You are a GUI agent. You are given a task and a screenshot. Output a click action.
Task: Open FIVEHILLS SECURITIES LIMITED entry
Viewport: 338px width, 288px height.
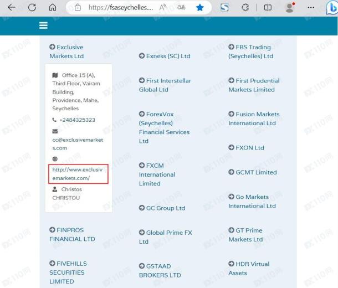[x=68, y=272]
